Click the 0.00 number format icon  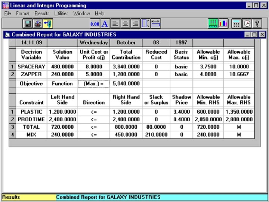pos(95,24)
